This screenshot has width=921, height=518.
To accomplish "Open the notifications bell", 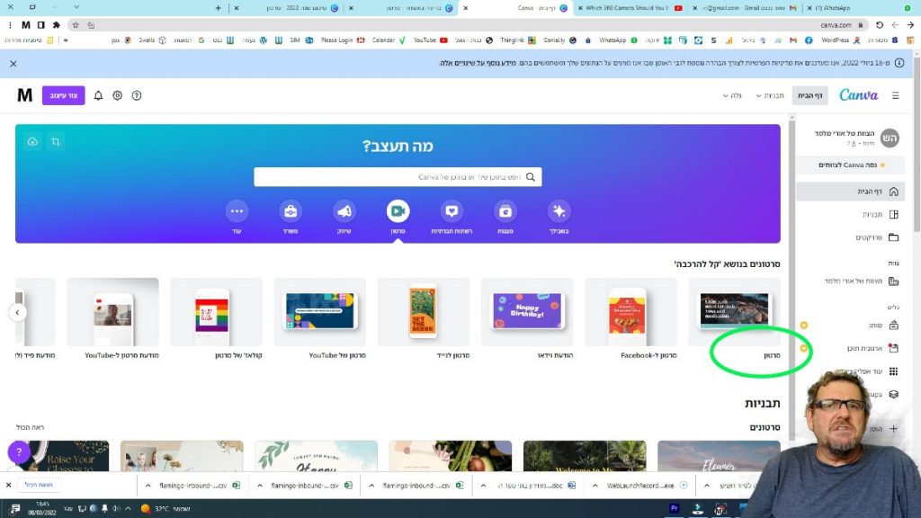I will (98, 95).
